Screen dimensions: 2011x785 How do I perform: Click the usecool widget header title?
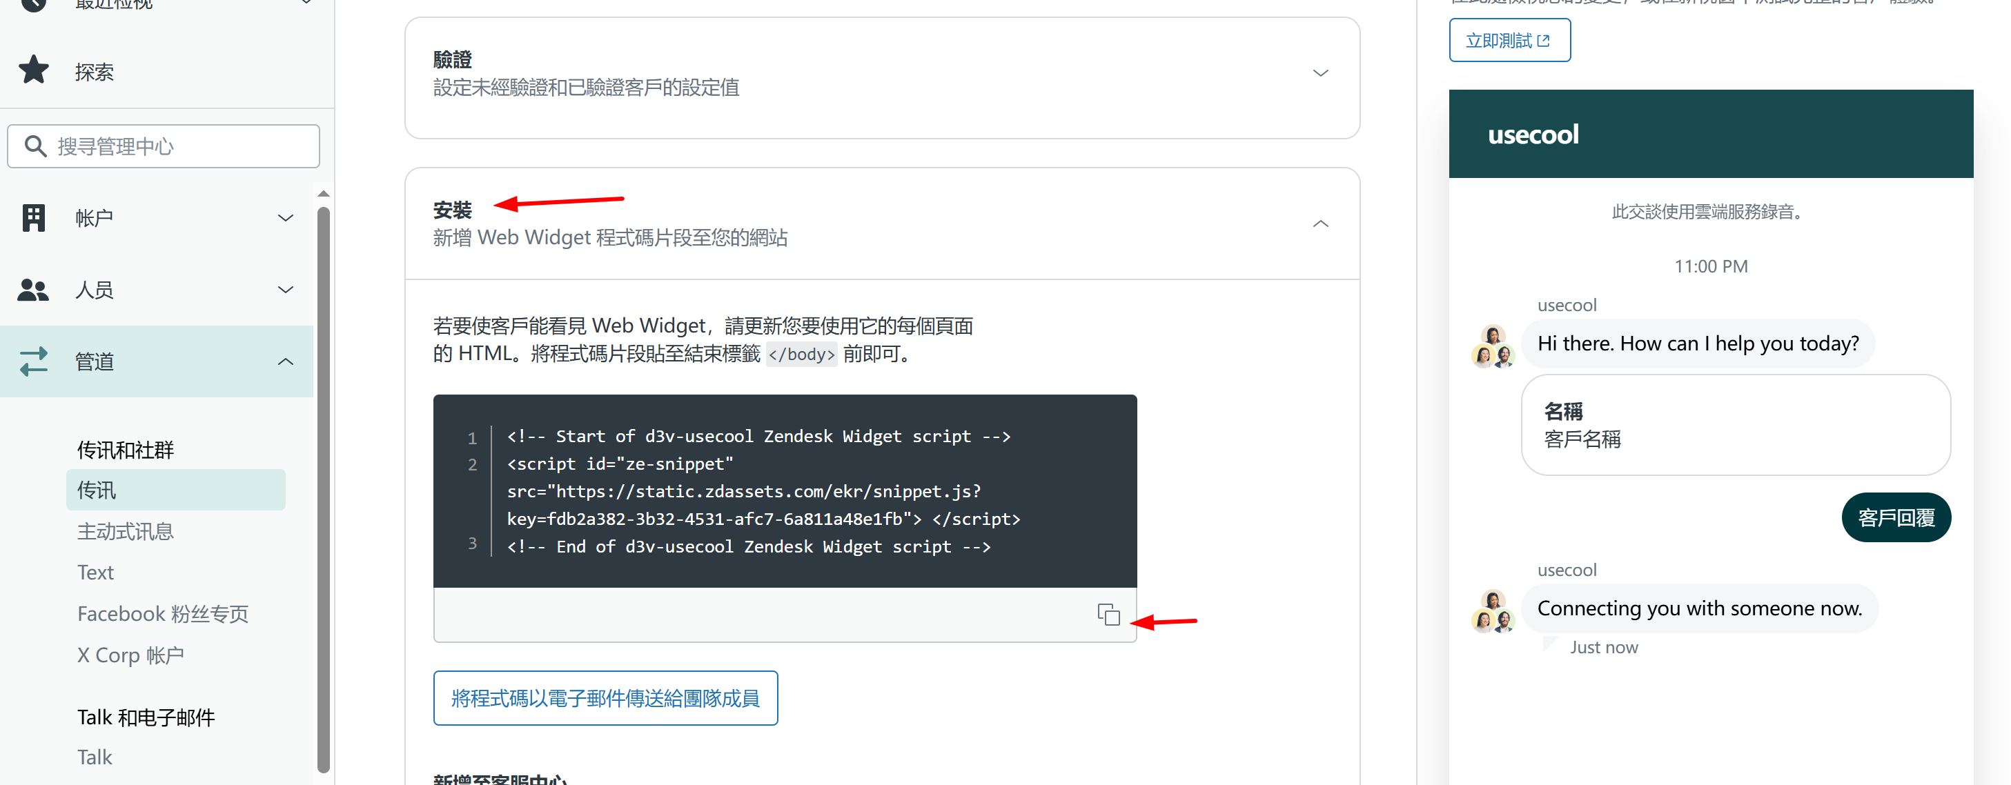point(1533,135)
